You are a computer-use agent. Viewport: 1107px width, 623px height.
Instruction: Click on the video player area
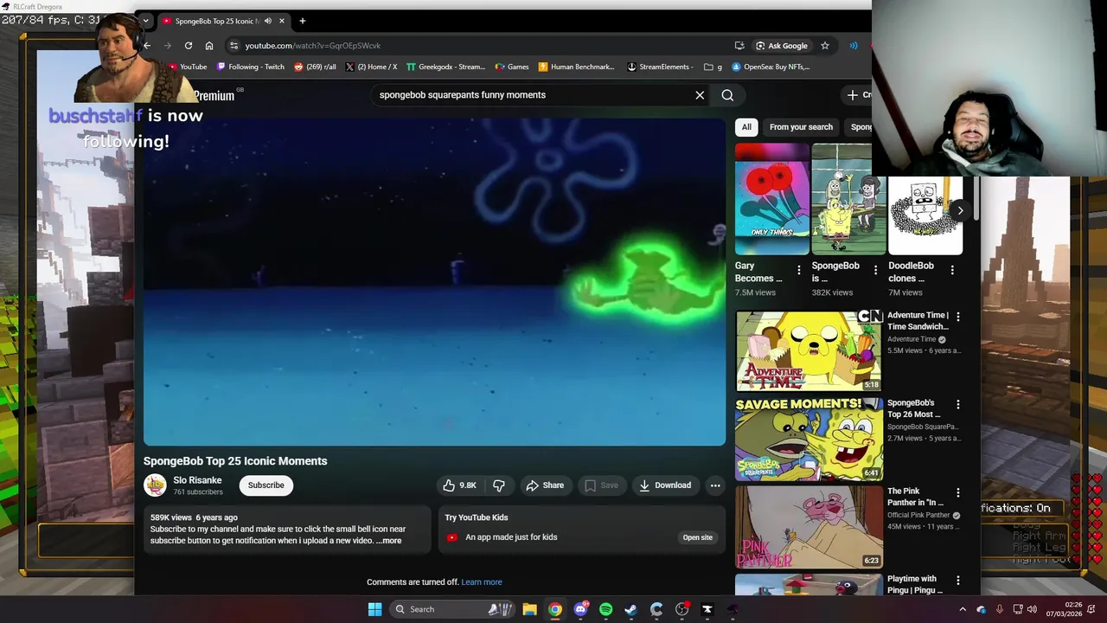[434, 281]
